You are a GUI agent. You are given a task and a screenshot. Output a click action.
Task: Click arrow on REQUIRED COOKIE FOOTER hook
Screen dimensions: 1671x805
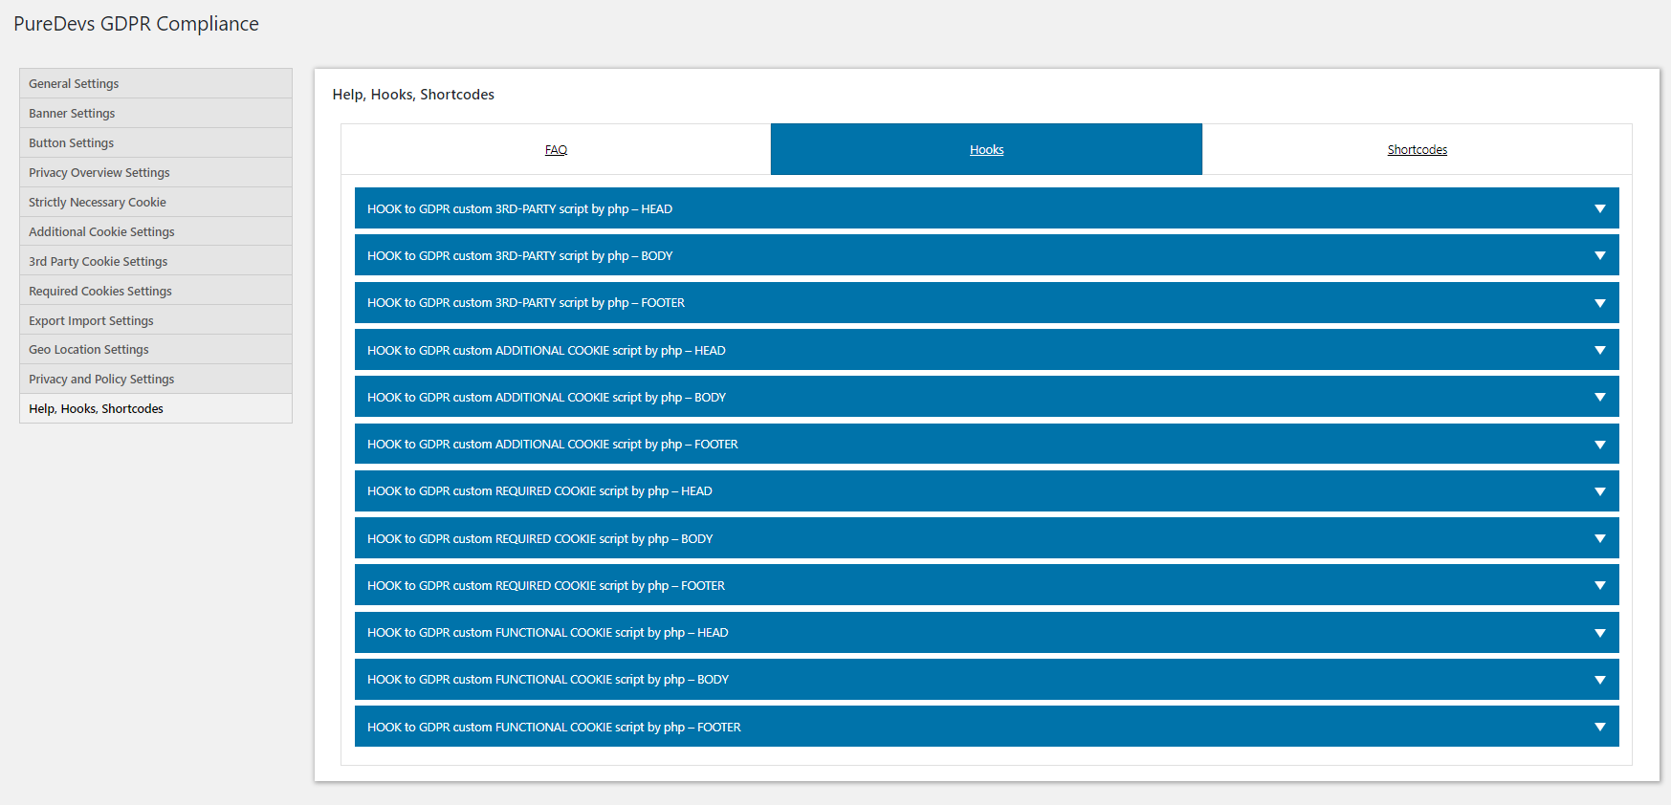pos(1599,585)
